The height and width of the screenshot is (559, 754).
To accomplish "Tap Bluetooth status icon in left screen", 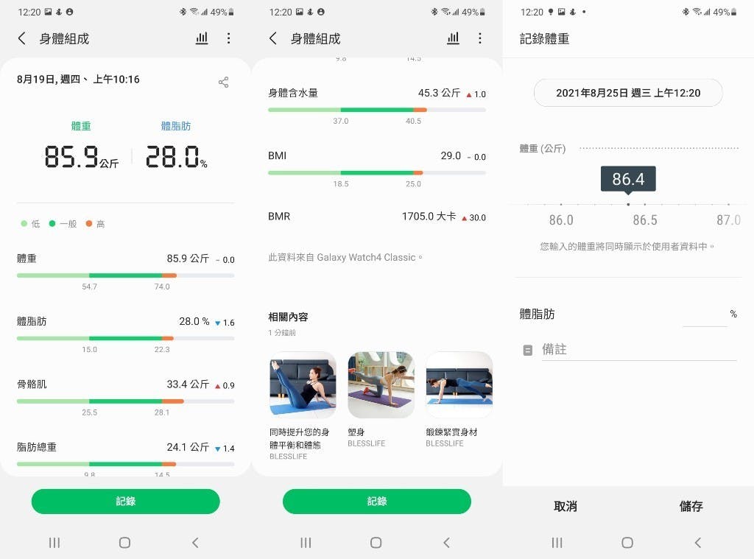I will (x=183, y=12).
